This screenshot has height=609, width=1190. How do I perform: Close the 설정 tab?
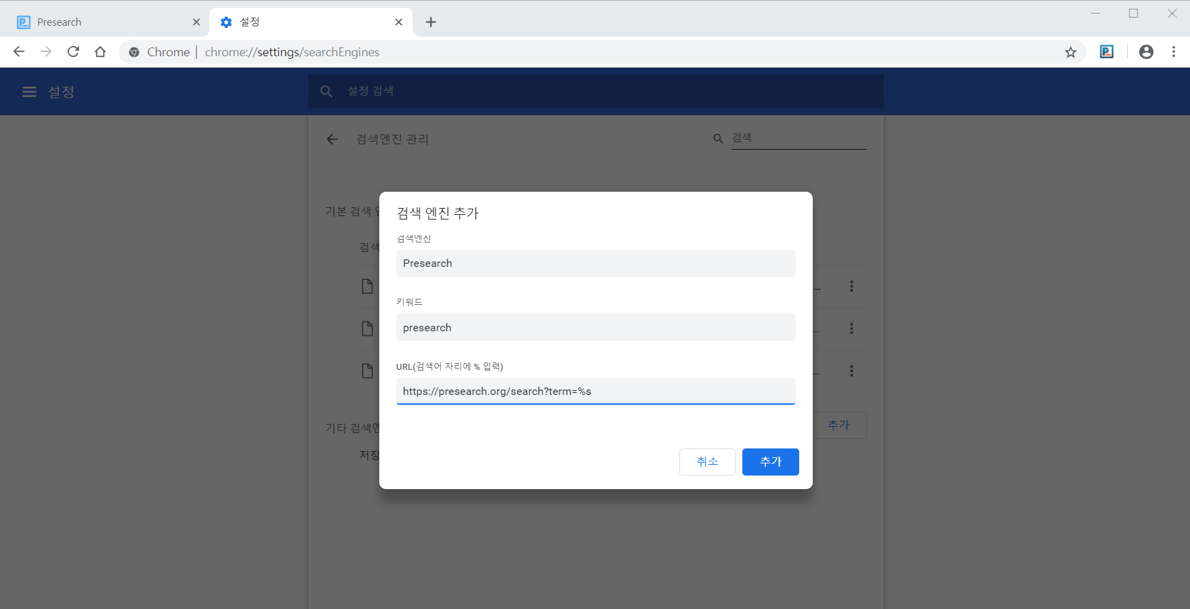click(399, 22)
